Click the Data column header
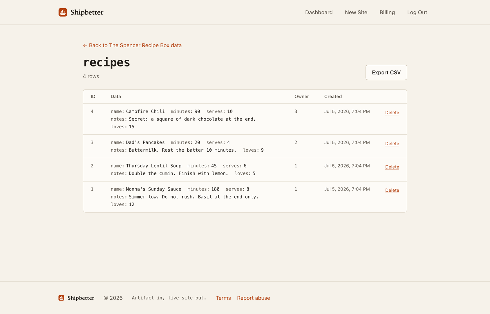 pyautogui.click(x=116, y=96)
